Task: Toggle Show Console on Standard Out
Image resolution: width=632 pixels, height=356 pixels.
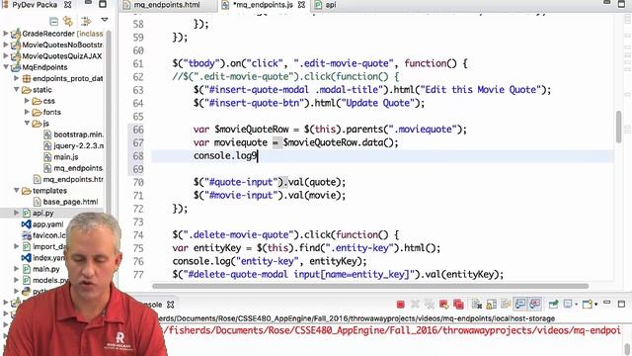Action: point(520,304)
